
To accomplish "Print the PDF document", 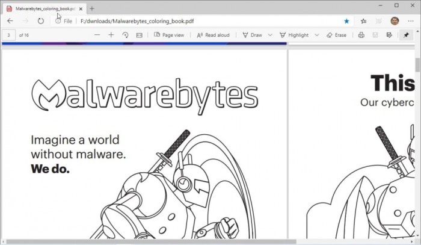I will 361,35.
